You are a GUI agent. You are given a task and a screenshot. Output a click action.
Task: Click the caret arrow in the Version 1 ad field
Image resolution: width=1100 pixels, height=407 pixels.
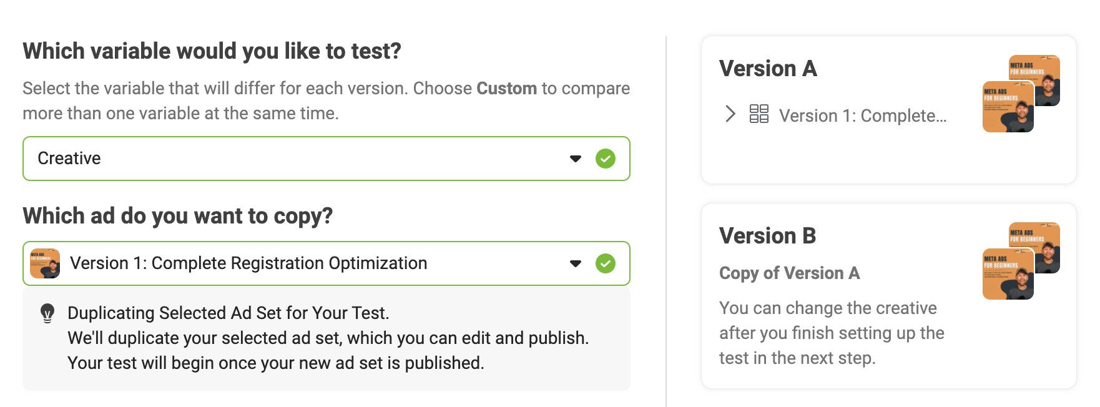pyautogui.click(x=576, y=263)
